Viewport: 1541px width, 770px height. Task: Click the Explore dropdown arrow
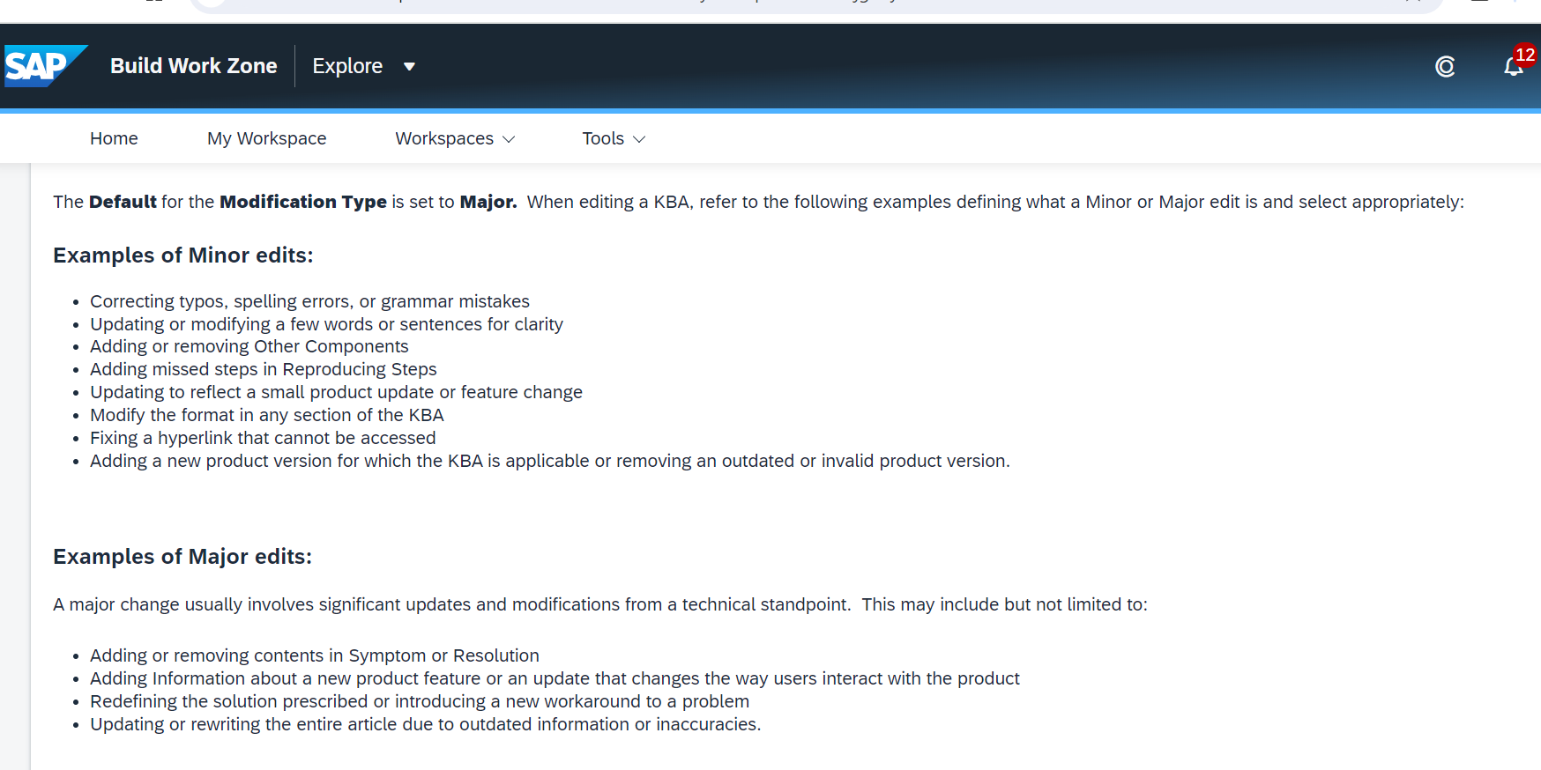[409, 67]
